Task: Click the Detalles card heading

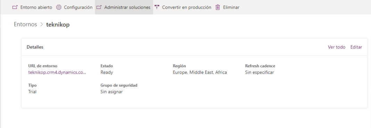Action: [x=35, y=47]
